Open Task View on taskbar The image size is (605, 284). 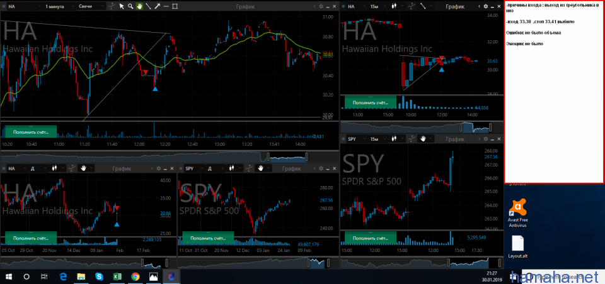(44, 276)
